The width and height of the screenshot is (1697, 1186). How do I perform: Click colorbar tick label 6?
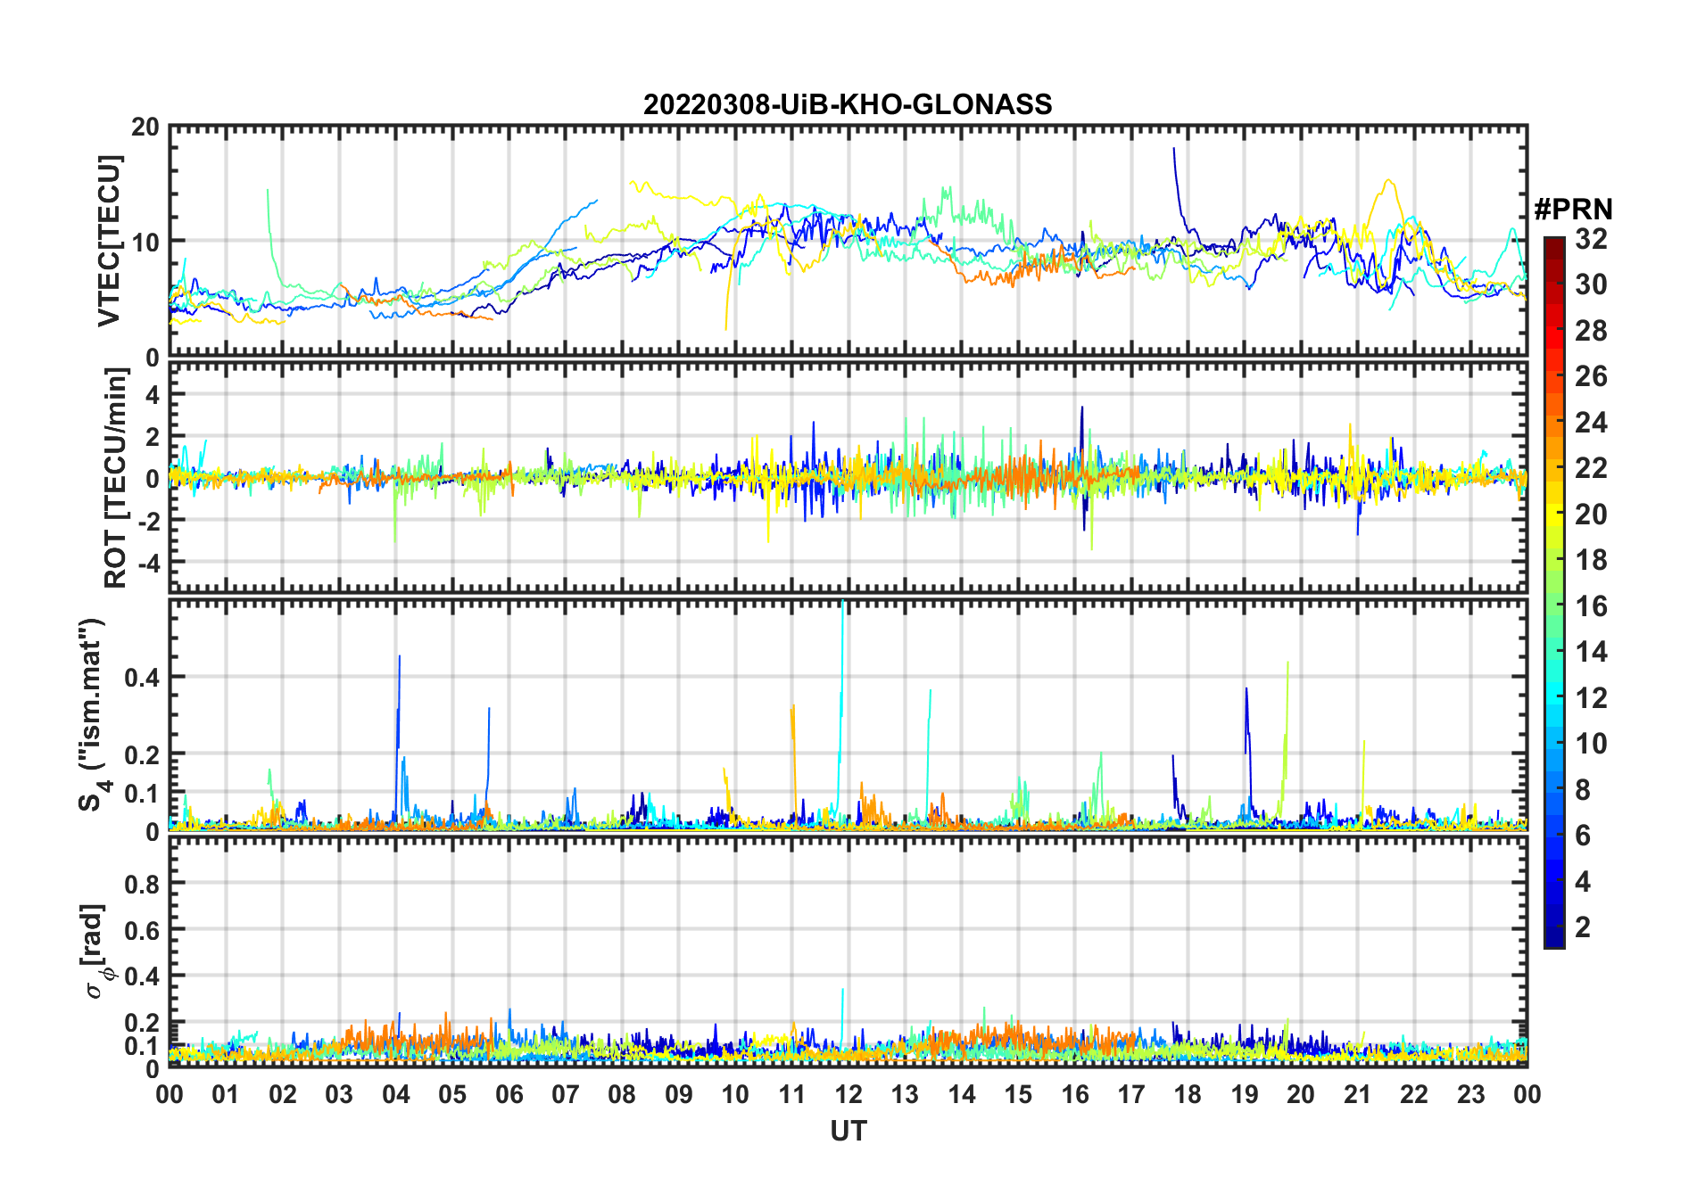coord(1583,836)
